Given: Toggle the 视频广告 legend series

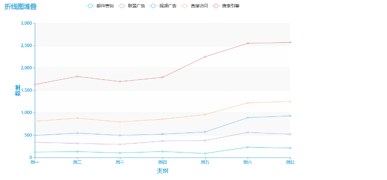Looking at the screenshot, I should click(x=163, y=6).
